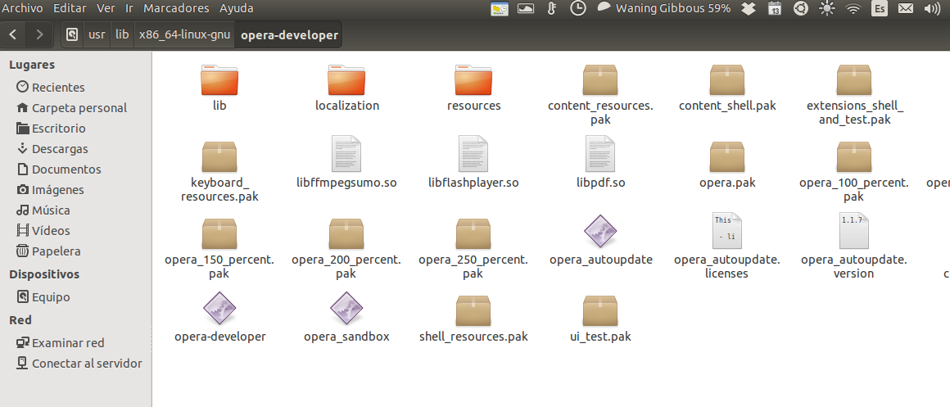Open Descargas in the sidebar
950x407 pixels.
pyautogui.click(x=59, y=149)
